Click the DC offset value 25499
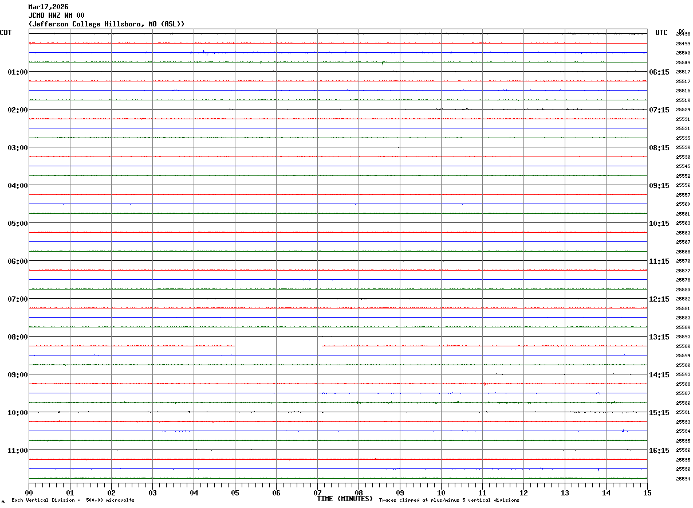This screenshot has height=508, width=693. 683,44
